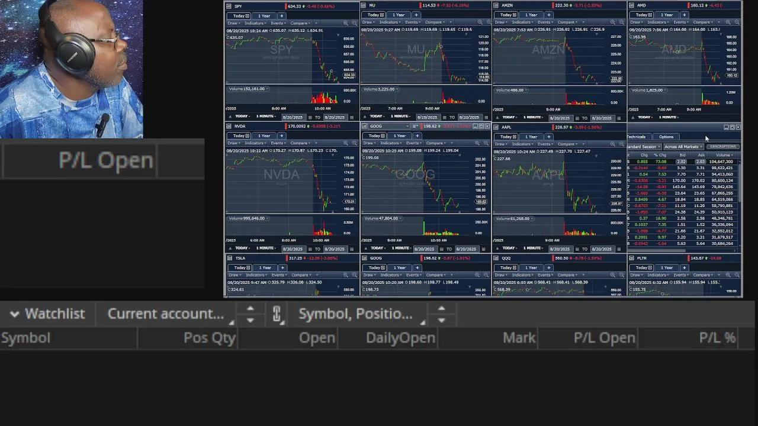Select the 1 Year tab on QQQ chart
758x426 pixels.
531,267
